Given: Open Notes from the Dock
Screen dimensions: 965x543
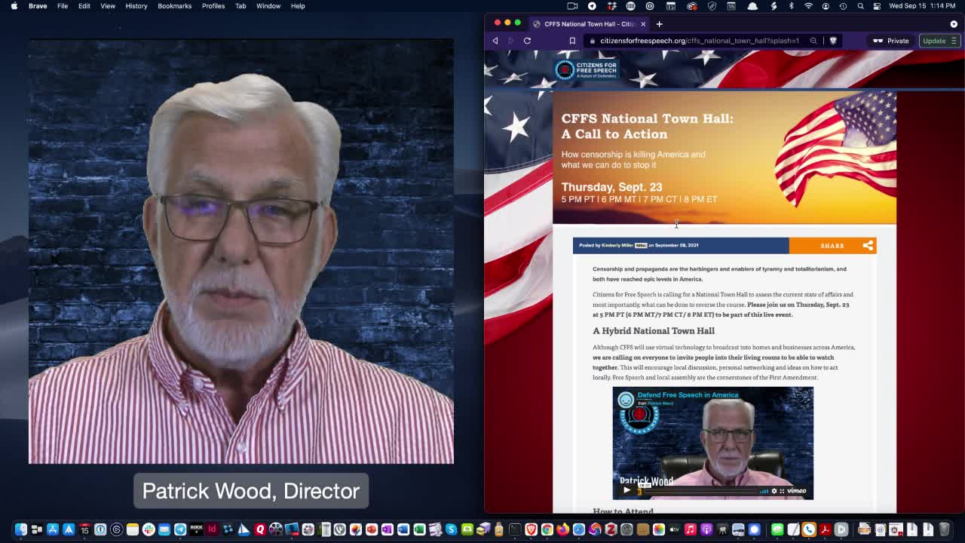Looking at the screenshot, I should pyautogui.click(x=132, y=529).
